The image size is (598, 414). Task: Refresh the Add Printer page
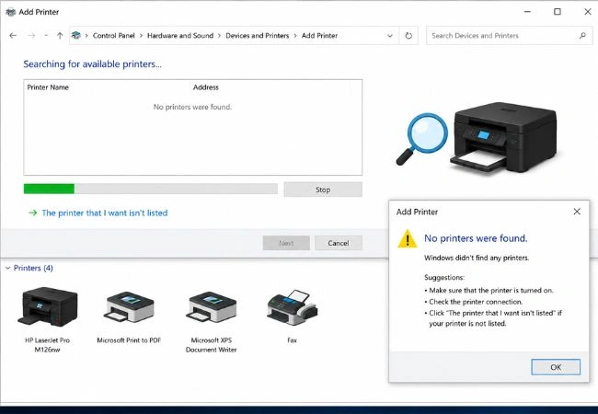pos(408,36)
